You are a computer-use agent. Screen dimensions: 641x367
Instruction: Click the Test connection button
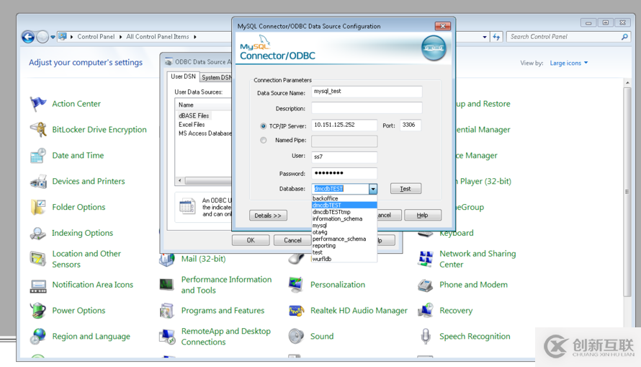point(405,189)
